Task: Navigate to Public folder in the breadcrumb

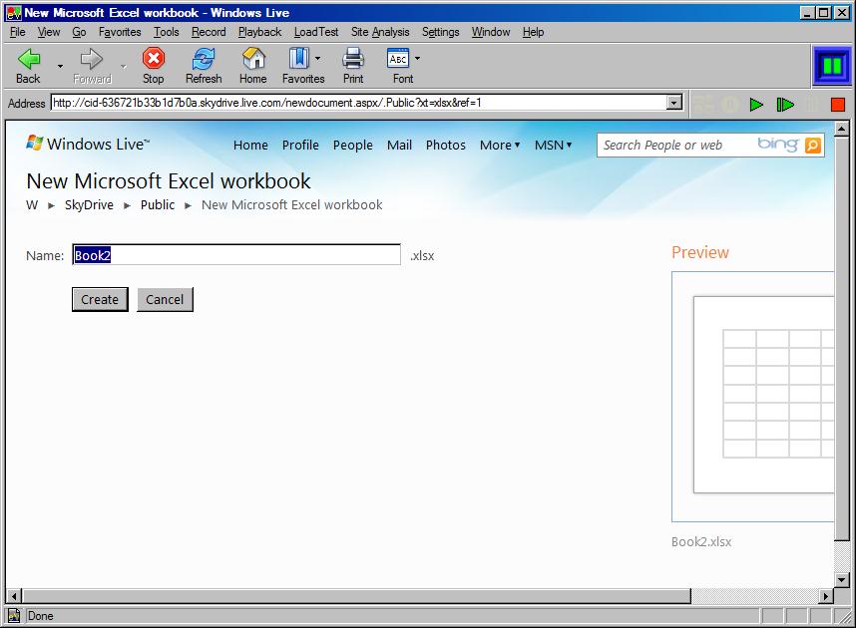Action: 158,205
